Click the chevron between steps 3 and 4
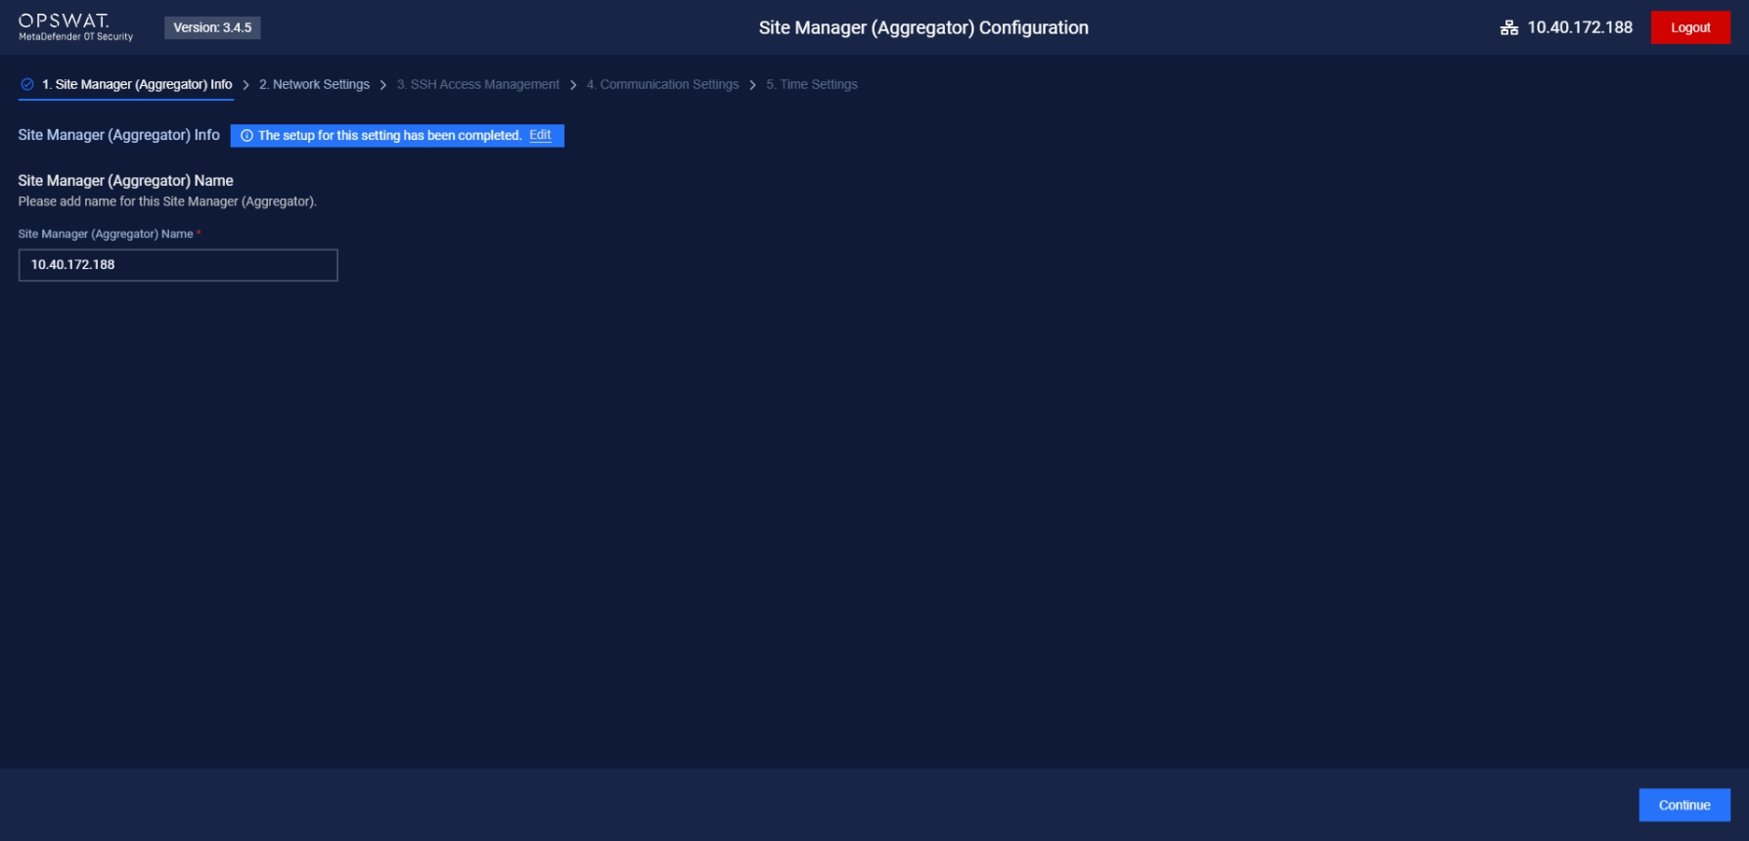 pos(573,85)
